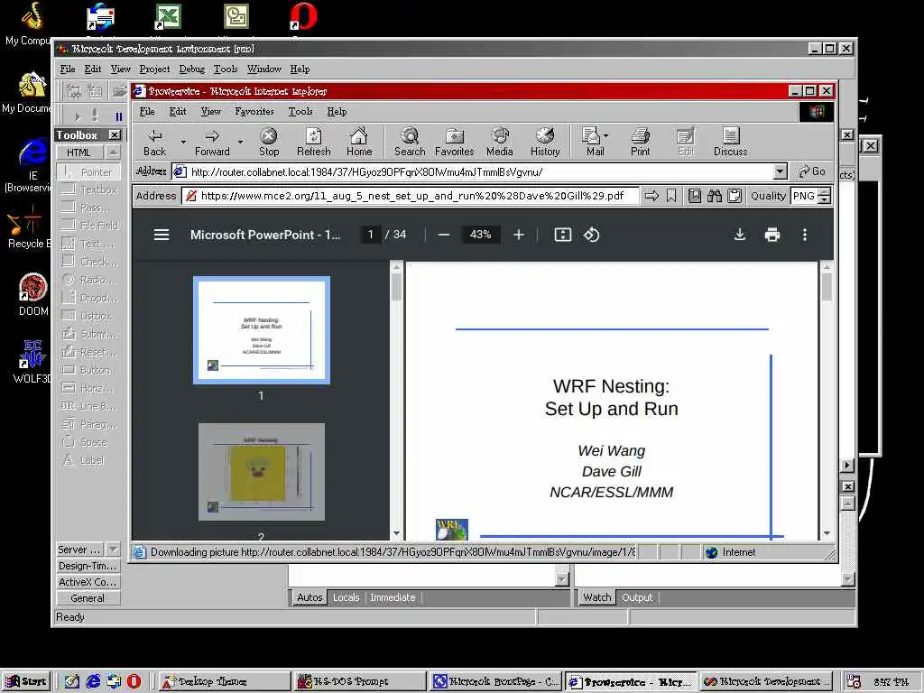The height and width of the screenshot is (693, 924).
Task: Open the PDF viewer sidebar menu icon
Action: pyautogui.click(x=162, y=236)
